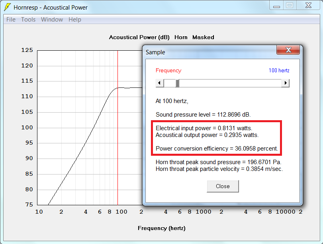Click the frequency slider right arrow
Image resolution: width=323 pixels, height=244 pixels.
coord(285,83)
